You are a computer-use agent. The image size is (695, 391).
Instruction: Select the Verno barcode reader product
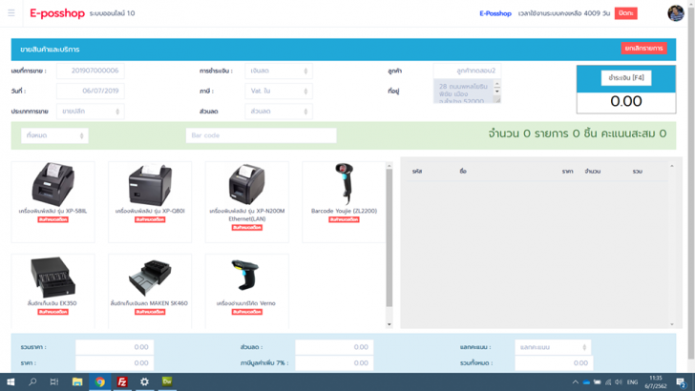coord(247,291)
